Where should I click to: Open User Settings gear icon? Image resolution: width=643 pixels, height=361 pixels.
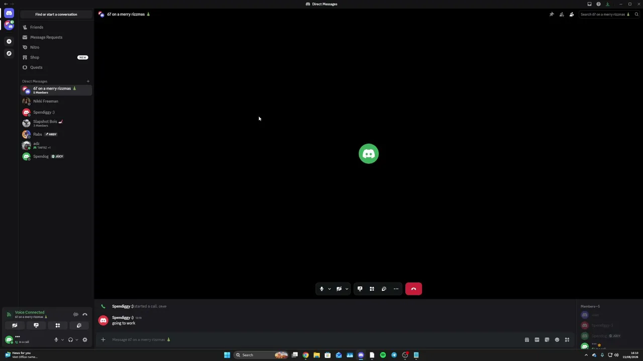point(85,340)
